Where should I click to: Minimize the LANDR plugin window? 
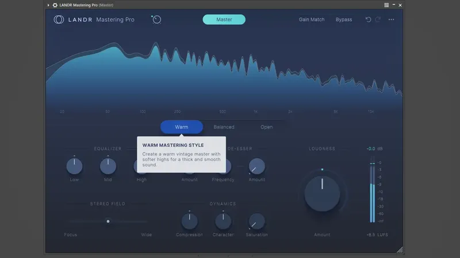pyautogui.click(x=394, y=5)
